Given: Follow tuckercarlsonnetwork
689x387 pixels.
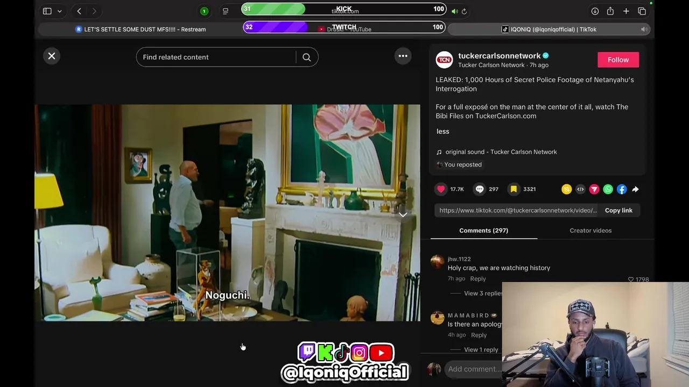Looking at the screenshot, I should (x=618, y=60).
